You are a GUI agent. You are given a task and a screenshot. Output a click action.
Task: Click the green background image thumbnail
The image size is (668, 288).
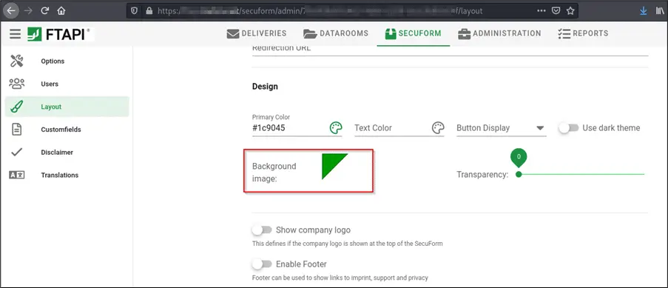coord(335,167)
